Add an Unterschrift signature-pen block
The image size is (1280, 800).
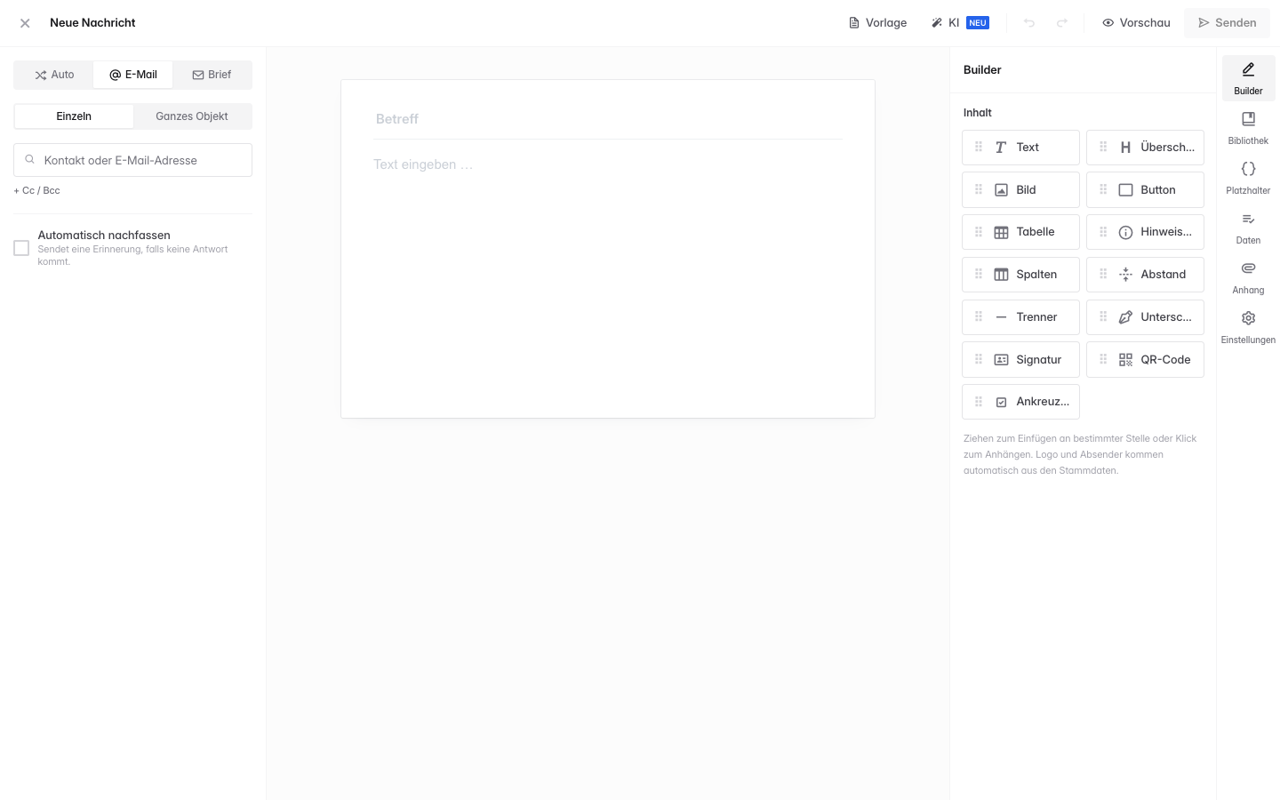(x=1145, y=317)
